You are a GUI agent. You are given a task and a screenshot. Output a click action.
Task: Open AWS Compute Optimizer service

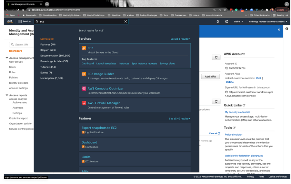click(x=105, y=88)
